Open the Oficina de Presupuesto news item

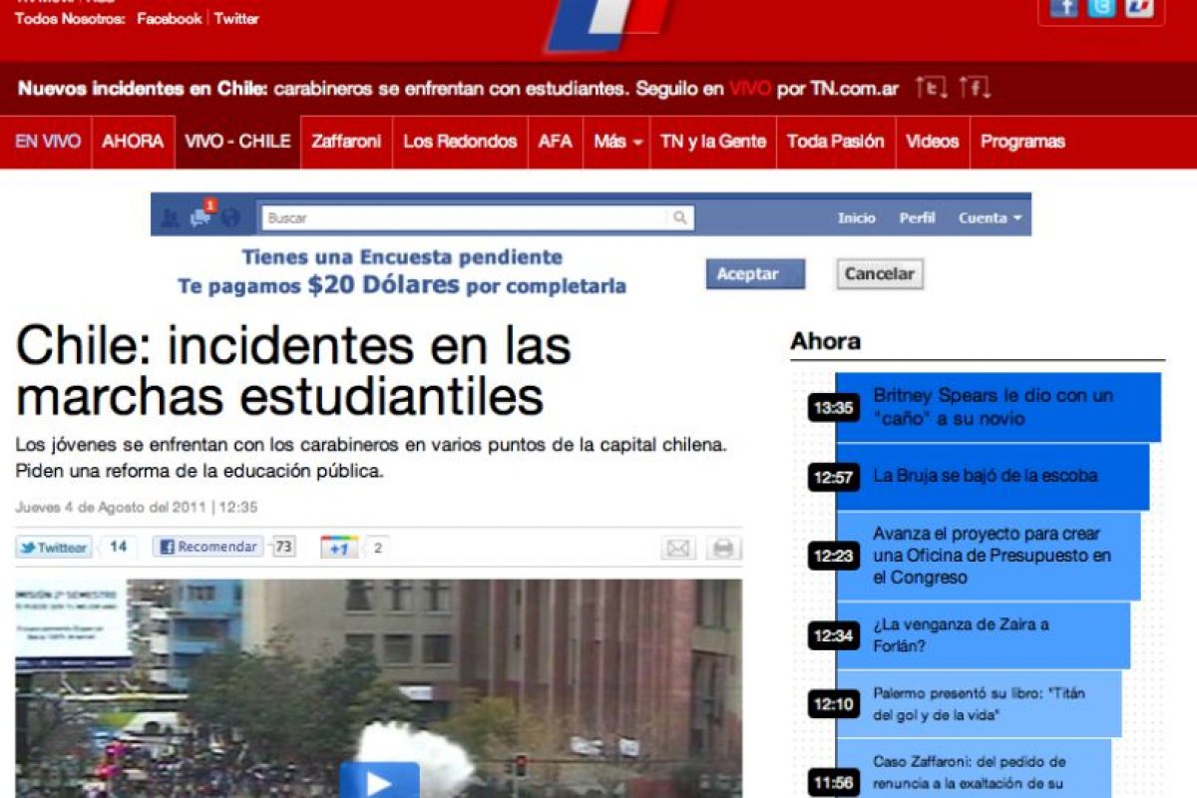point(988,556)
